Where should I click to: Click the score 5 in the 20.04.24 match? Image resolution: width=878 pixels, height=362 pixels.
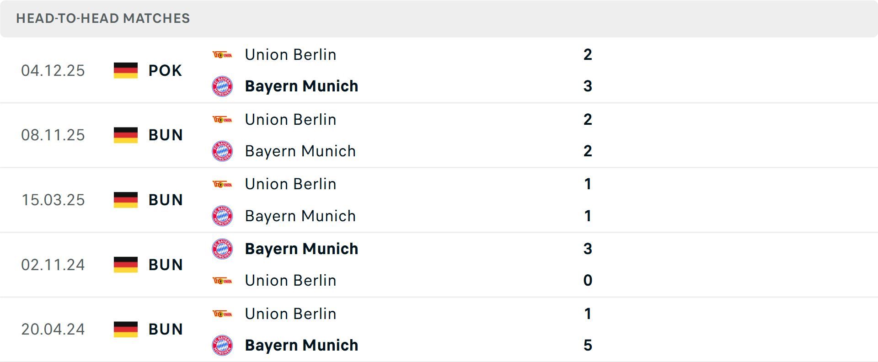588,346
